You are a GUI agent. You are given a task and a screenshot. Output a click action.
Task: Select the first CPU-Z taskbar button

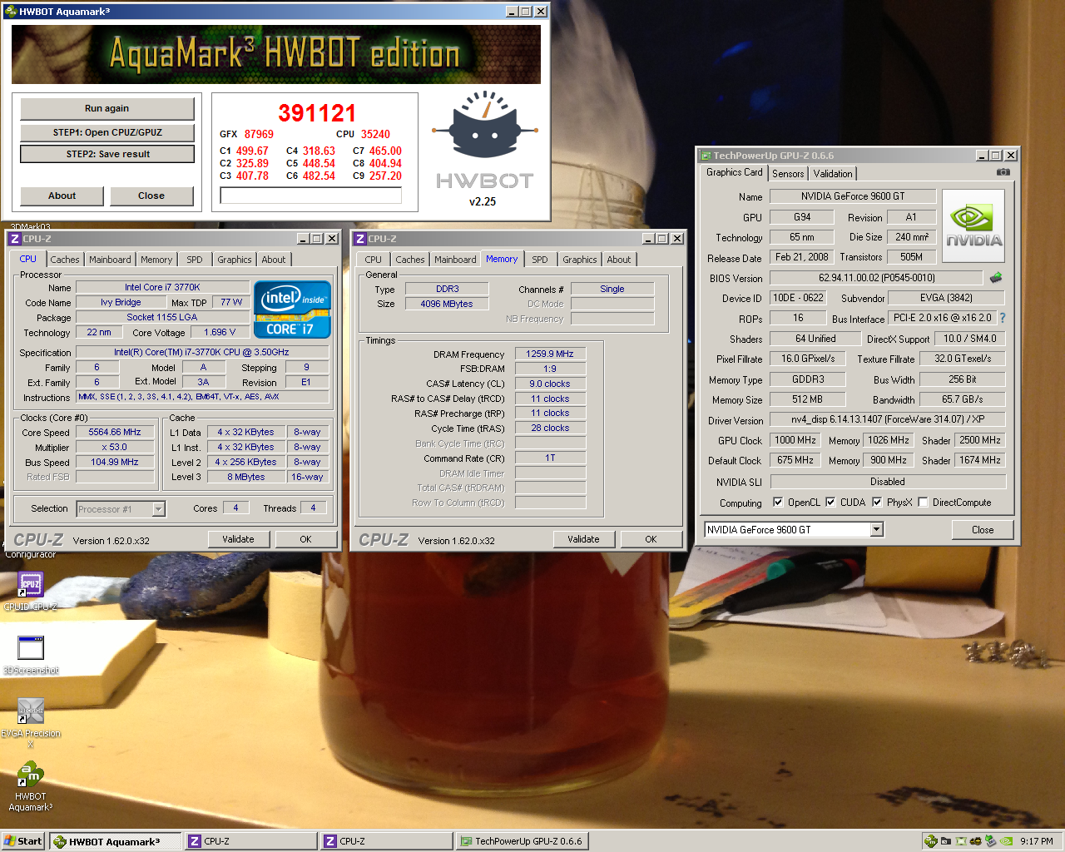point(251,841)
